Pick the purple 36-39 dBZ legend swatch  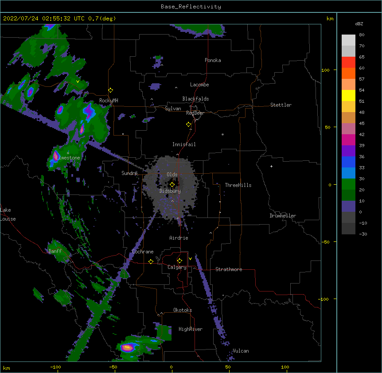click(348, 151)
